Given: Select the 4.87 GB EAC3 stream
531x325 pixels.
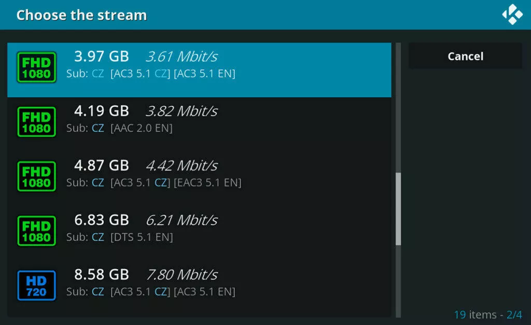Looking at the screenshot, I should (199, 179).
